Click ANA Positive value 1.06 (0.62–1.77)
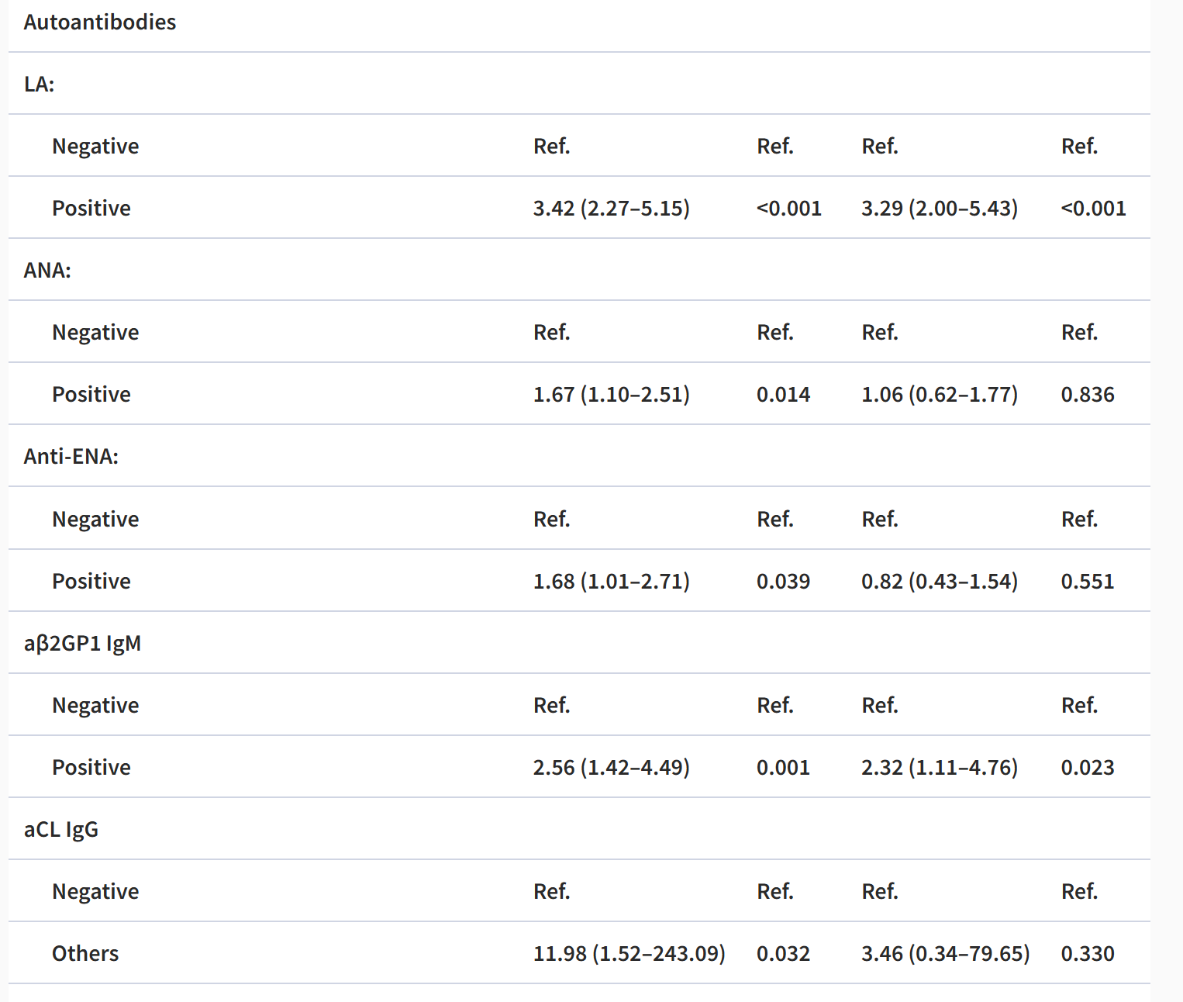This screenshot has width=1183, height=1002. [x=940, y=394]
